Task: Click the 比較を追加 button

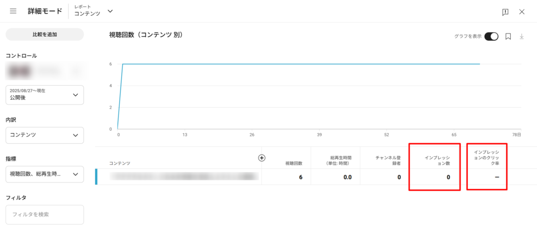Action: (x=45, y=34)
